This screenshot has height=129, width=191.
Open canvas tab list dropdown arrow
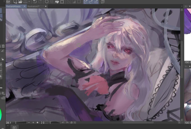tap(182, 6)
